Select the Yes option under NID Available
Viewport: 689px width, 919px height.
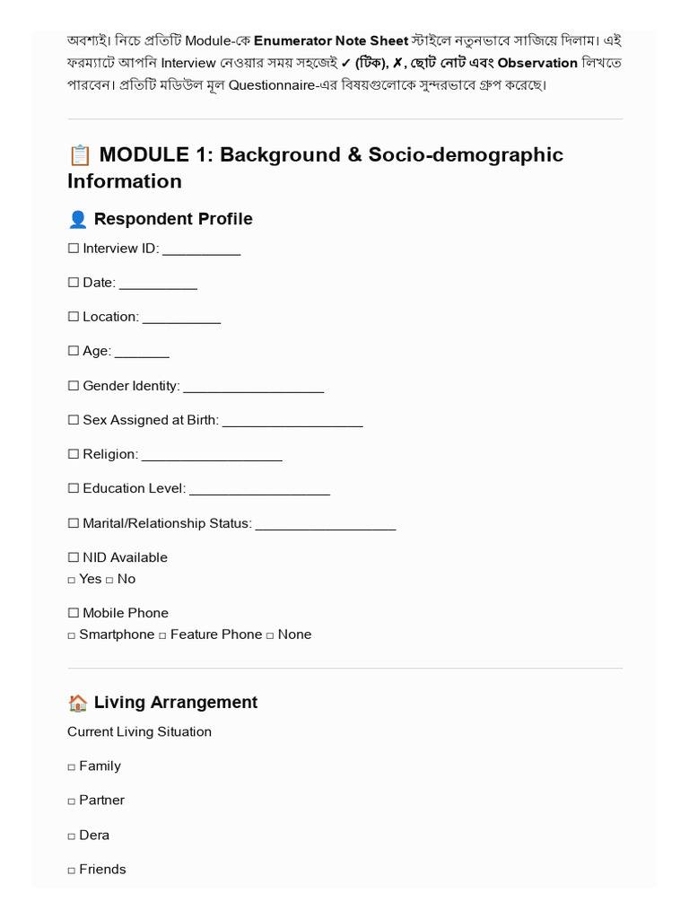point(72,581)
